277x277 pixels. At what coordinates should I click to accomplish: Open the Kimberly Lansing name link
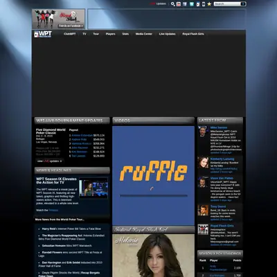(222, 159)
